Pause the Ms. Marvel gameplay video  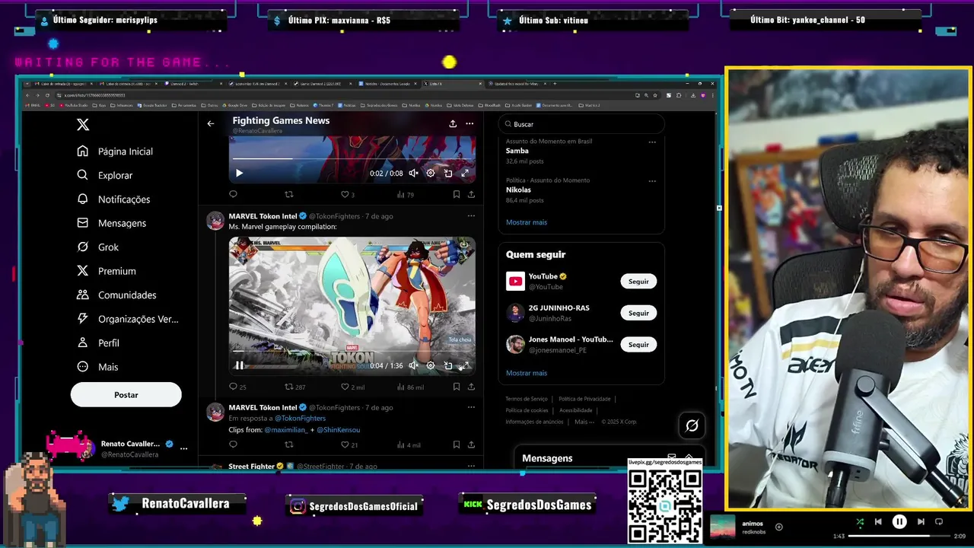tap(239, 365)
